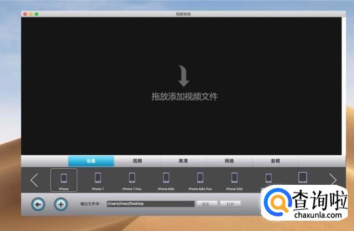Click the 拖放添加视频文件 drop area text
Viewport: 354px width, 231px height.
coord(184,97)
